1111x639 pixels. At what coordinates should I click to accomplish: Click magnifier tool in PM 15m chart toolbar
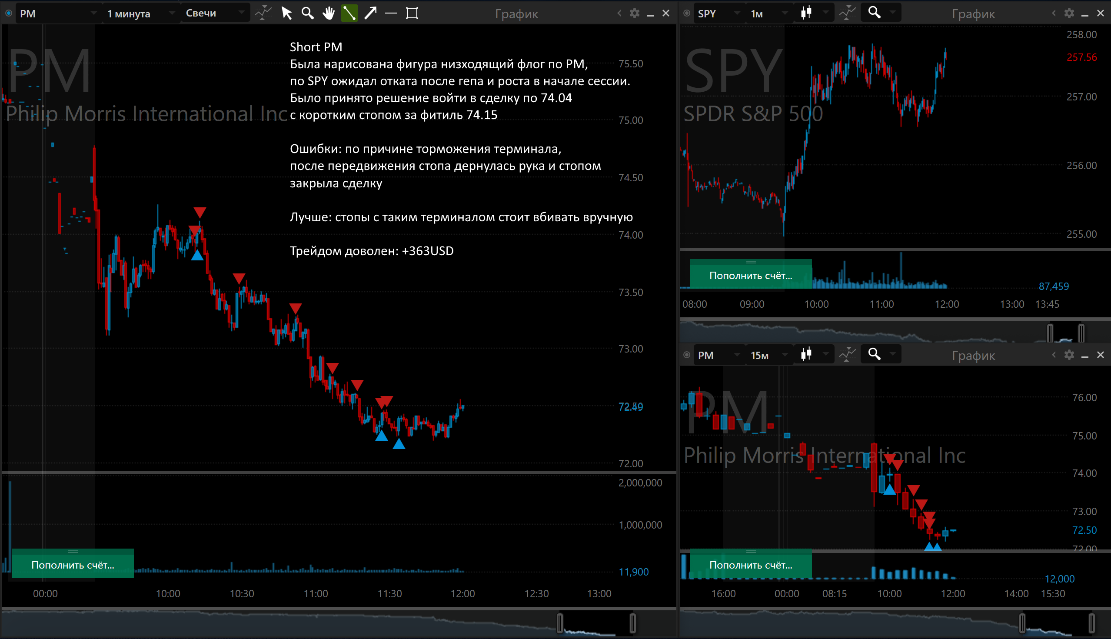pos(875,354)
